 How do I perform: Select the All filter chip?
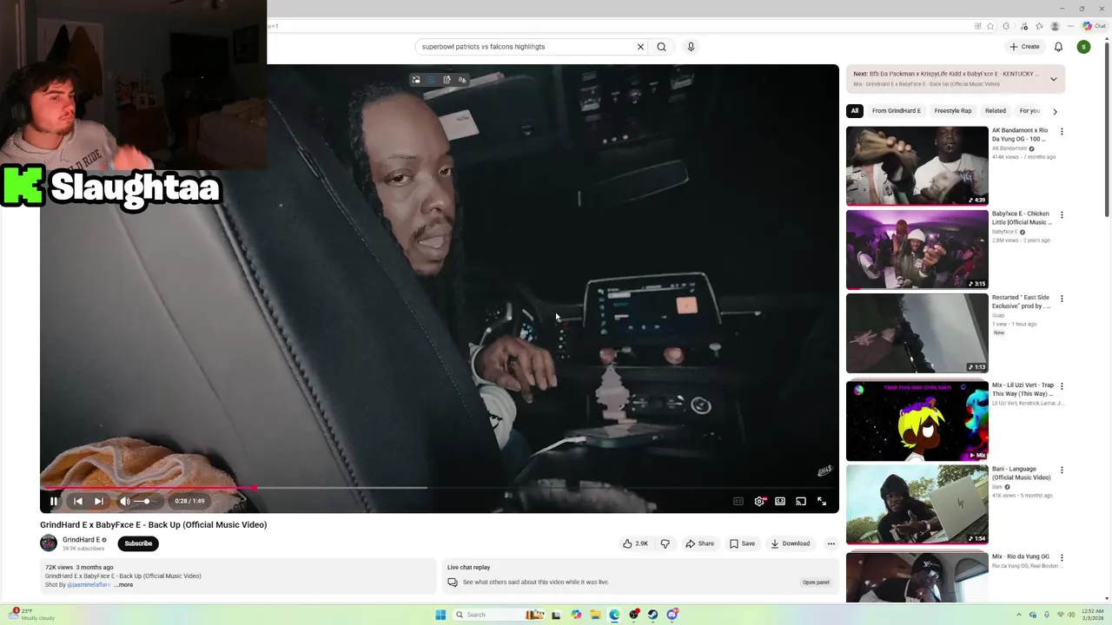click(x=854, y=111)
